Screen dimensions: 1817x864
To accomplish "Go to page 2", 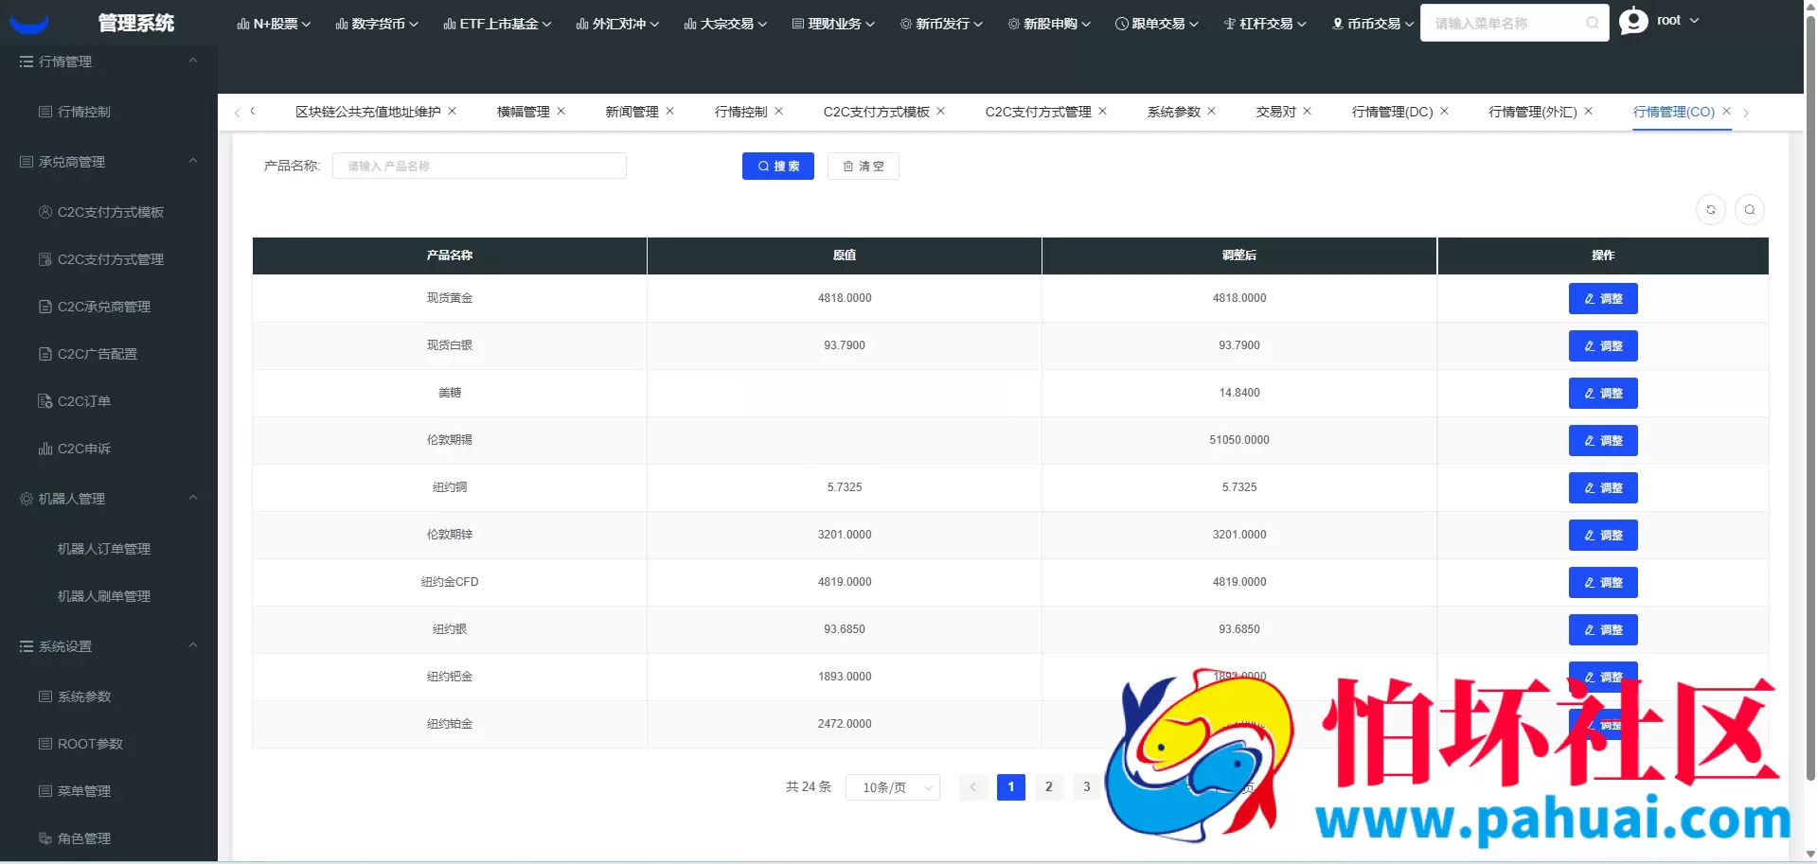I will click(1048, 787).
